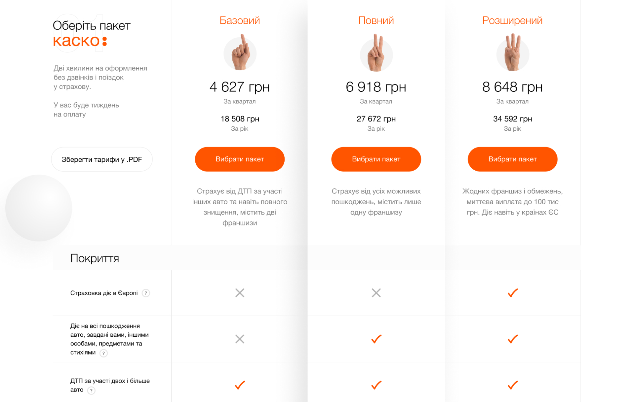The height and width of the screenshot is (402, 634).
Task: Click all-damages cross in the Базовий column
Action: tap(240, 339)
